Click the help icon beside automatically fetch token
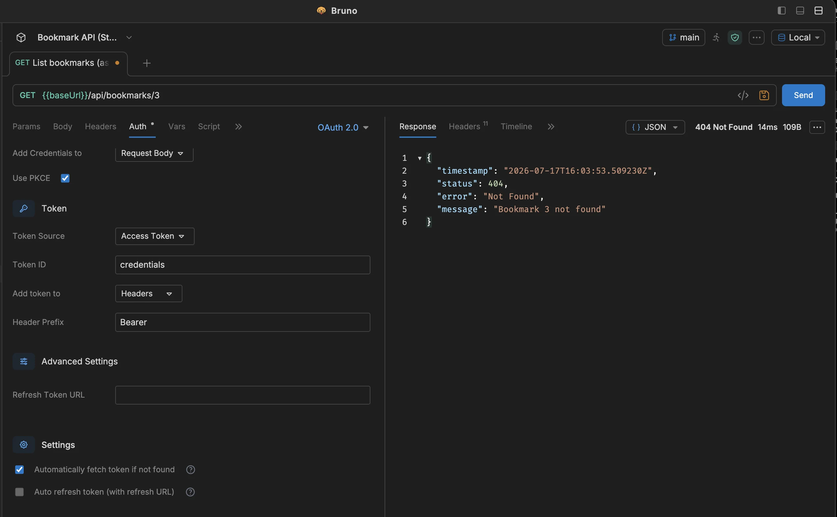The height and width of the screenshot is (517, 837). (191, 469)
